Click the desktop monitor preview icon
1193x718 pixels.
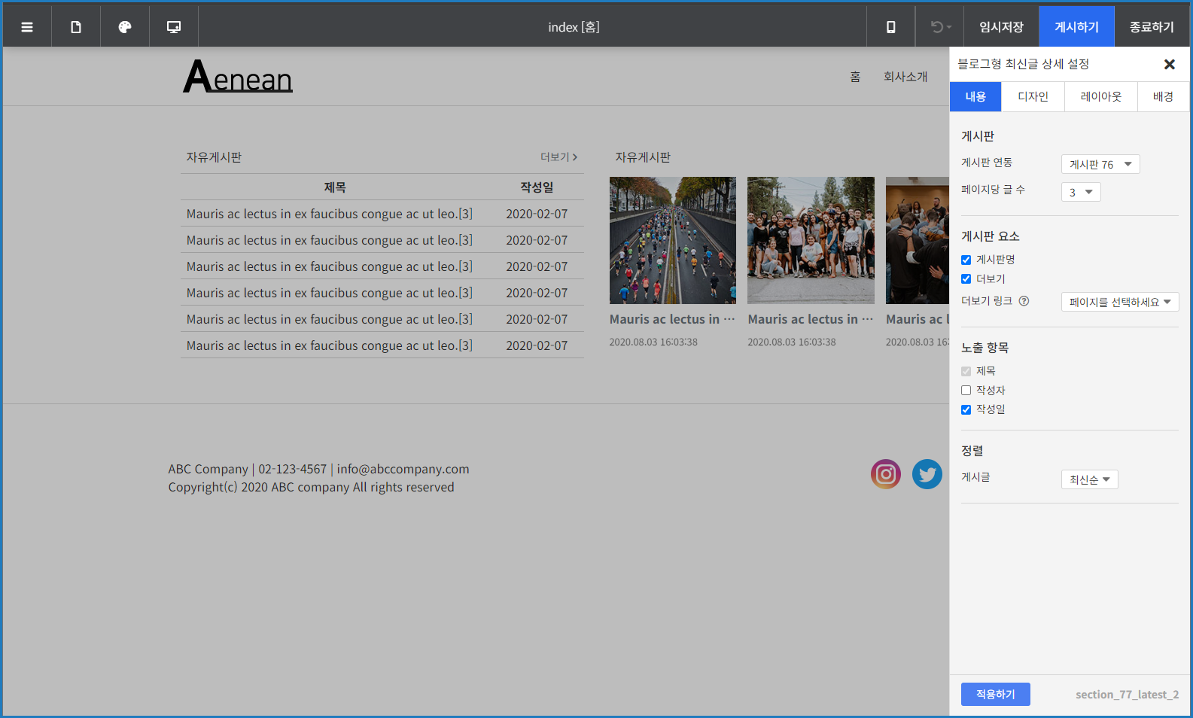(174, 27)
